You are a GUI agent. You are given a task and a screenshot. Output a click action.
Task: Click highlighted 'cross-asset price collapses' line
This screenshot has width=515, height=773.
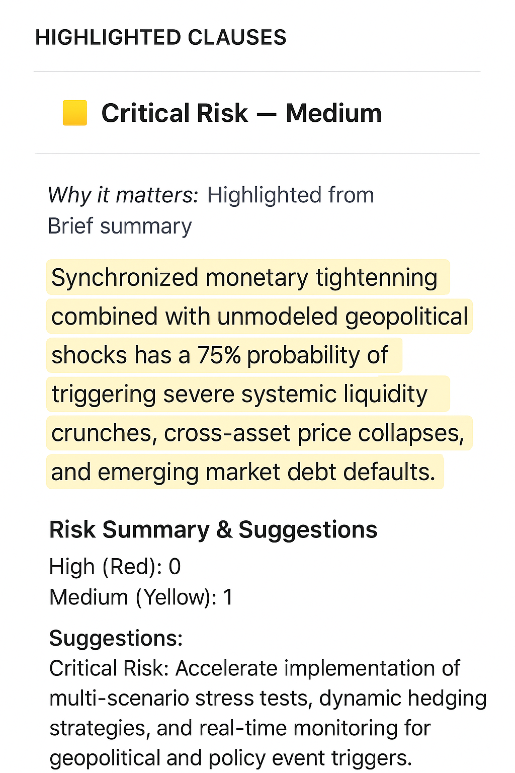[314, 433]
